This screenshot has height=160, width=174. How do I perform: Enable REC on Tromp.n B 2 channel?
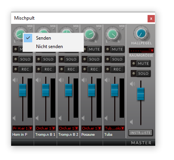[x=69, y=69]
